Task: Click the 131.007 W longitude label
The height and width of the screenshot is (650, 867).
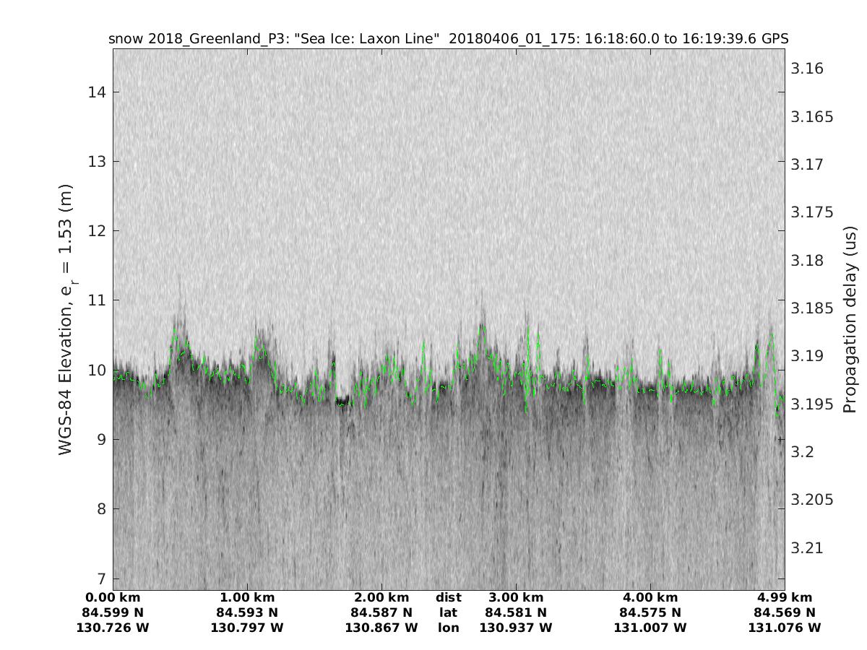Action: [x=650, y=628]
